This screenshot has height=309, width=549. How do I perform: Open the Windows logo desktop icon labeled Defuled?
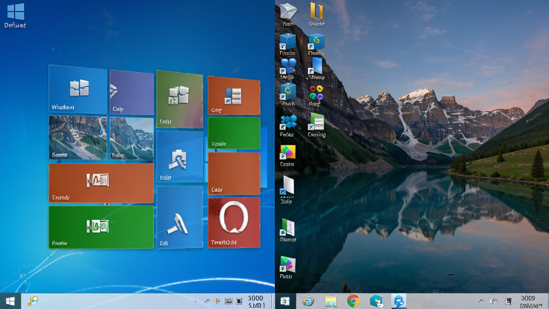[x=16, y=15]
